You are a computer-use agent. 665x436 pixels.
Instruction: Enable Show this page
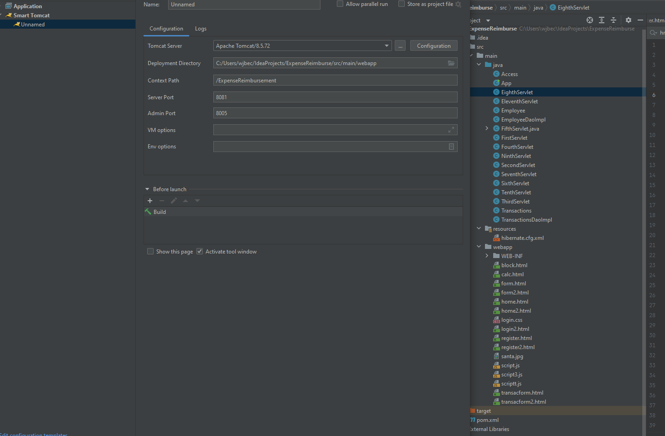150,251
